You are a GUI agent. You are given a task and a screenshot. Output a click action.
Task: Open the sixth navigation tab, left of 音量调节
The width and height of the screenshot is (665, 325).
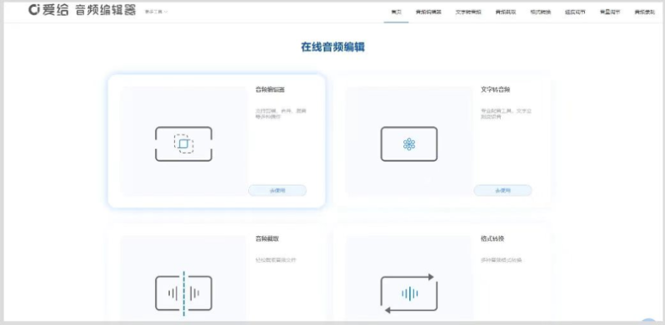click(x=576, y=13)
